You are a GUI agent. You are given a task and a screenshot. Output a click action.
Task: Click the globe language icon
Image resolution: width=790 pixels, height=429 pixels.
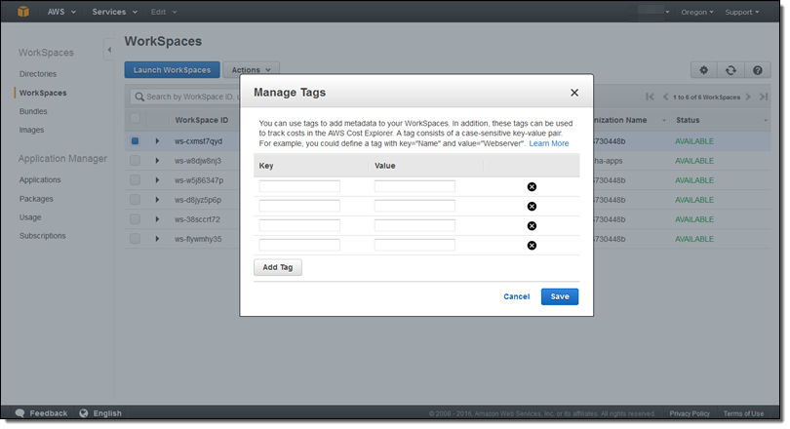[x=84, y=413]
